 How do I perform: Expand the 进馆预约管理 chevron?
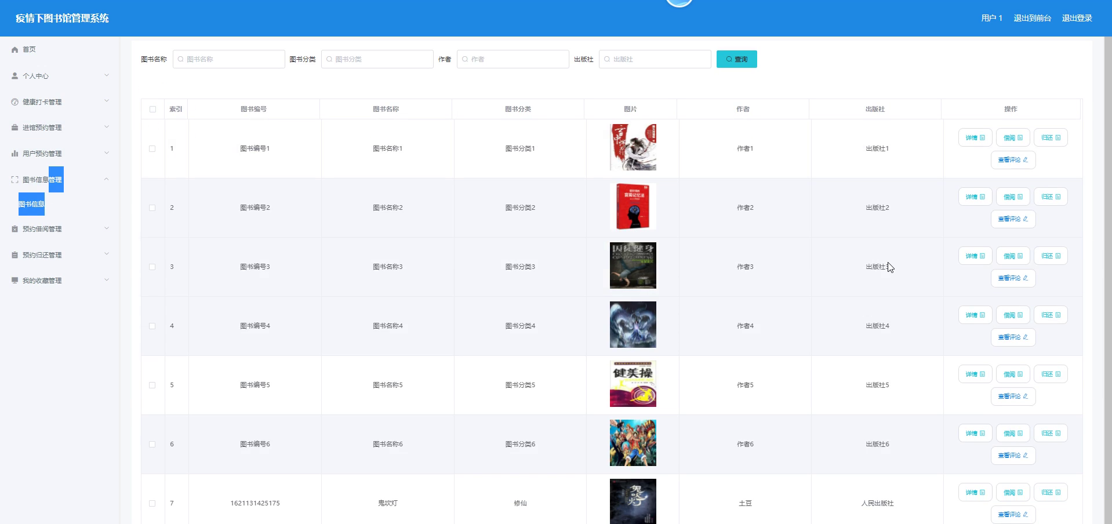(x=106, y=127)
